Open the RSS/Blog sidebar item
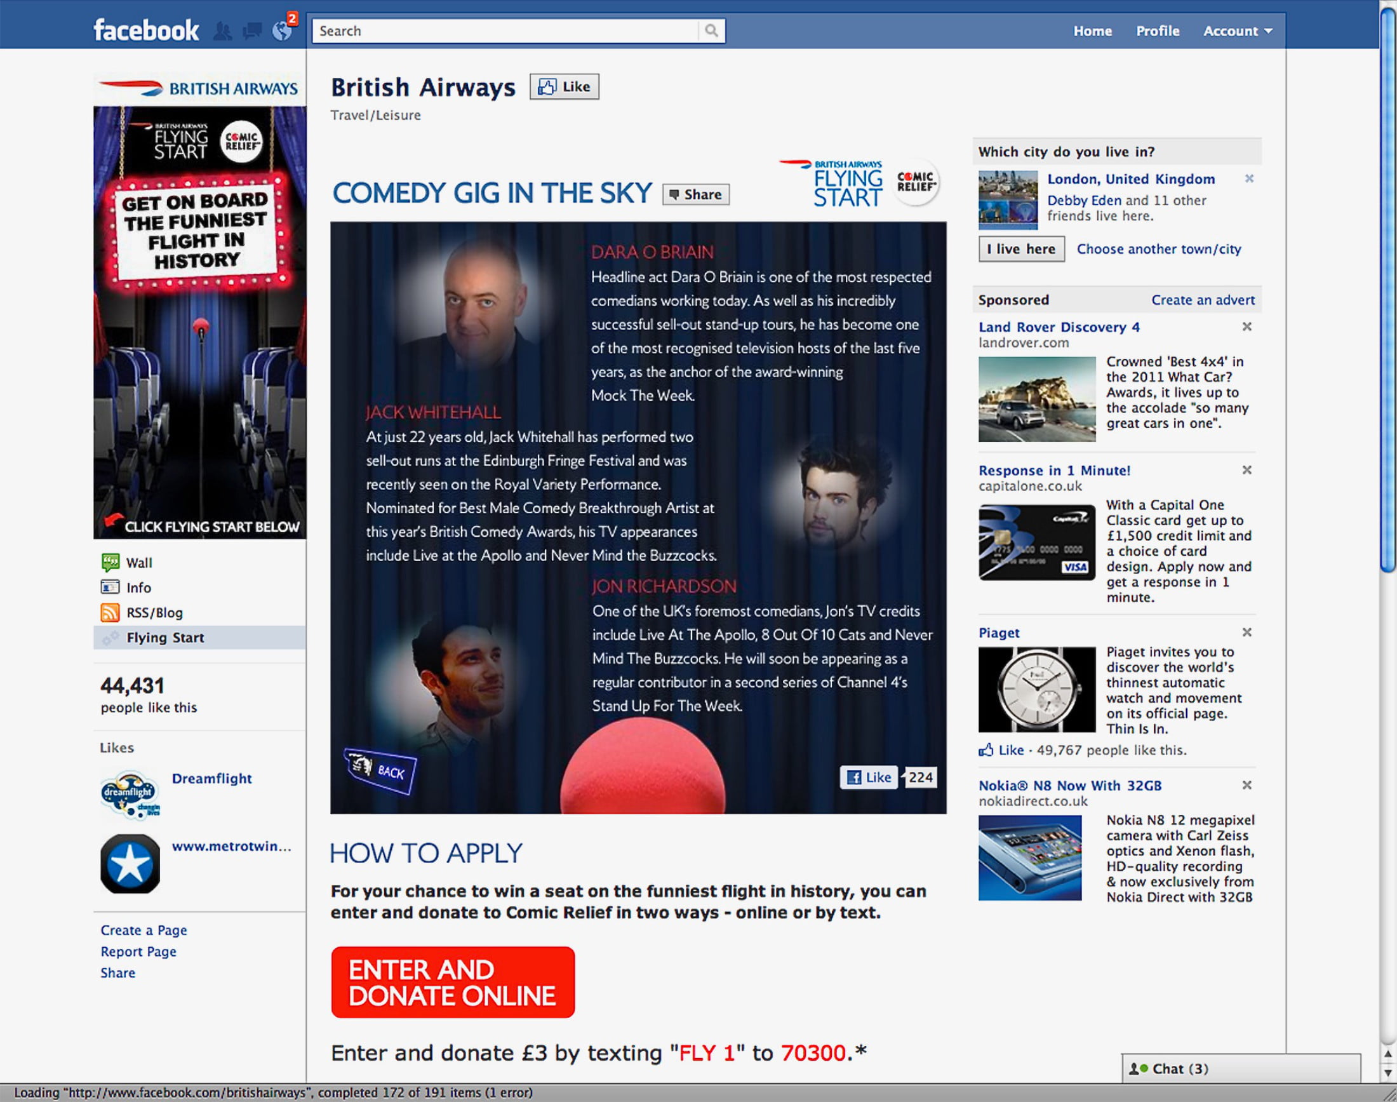1397x1102 pixels. coord(154,612)
